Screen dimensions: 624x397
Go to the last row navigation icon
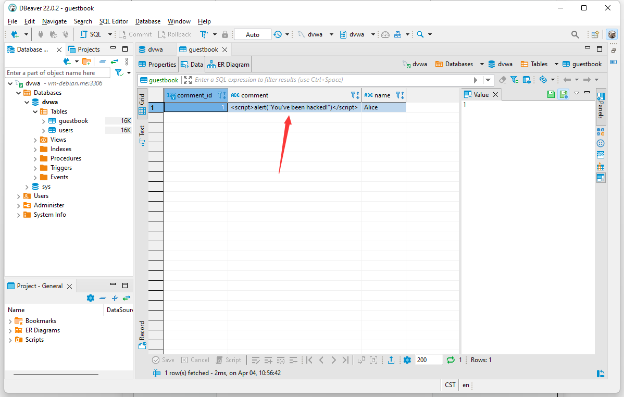click(345, 360)
